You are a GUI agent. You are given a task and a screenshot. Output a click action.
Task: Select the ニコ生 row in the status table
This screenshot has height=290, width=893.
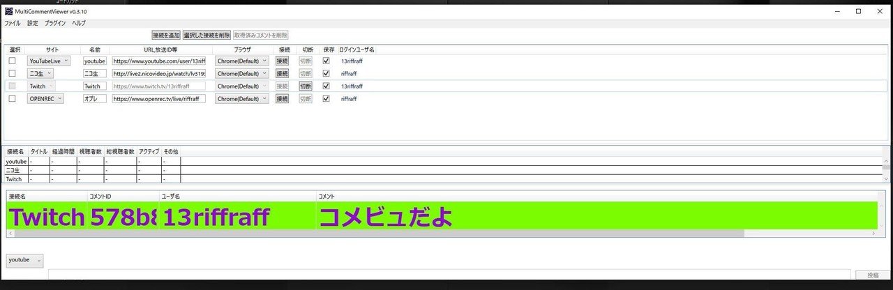click(444, 170)
